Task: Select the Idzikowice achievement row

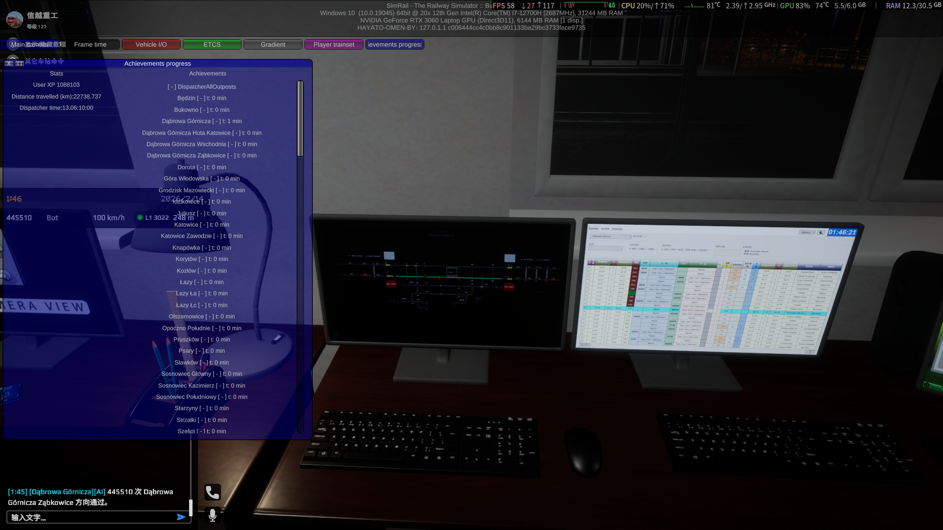Action: (x=202, y=202)
